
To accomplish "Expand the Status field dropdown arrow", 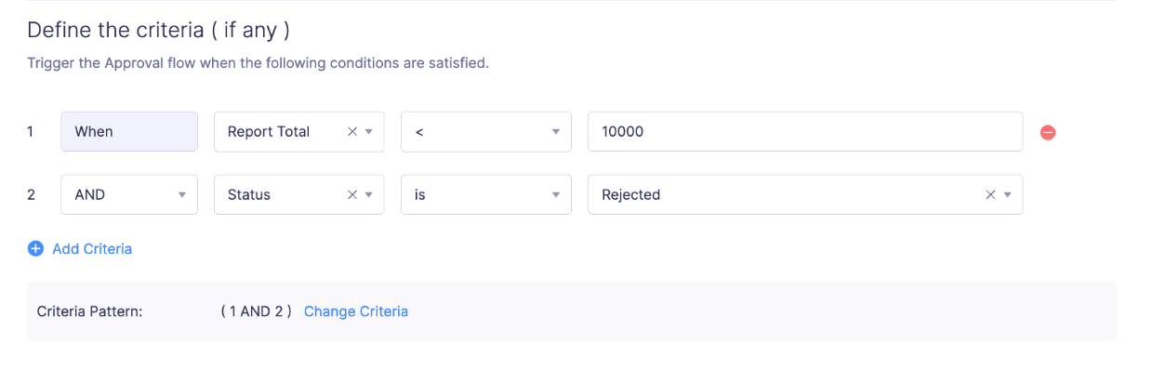I will (x=369, y=195).
